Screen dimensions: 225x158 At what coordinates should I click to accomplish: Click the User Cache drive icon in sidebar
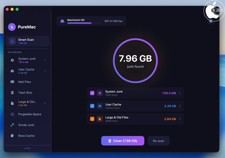point(12,71)
